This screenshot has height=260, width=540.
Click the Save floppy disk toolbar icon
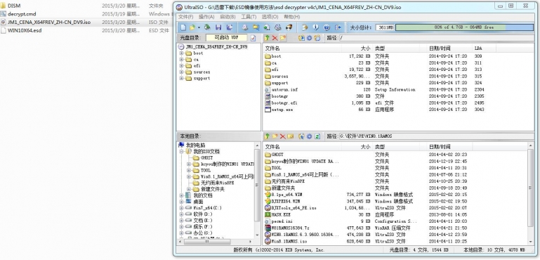218,27
